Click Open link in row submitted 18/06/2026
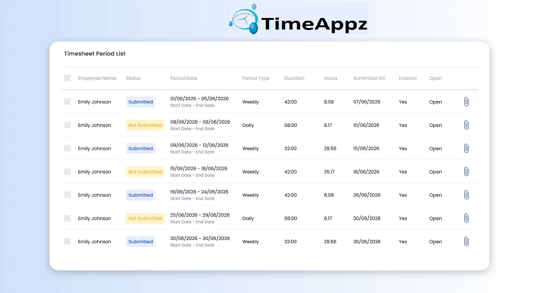 436,172
